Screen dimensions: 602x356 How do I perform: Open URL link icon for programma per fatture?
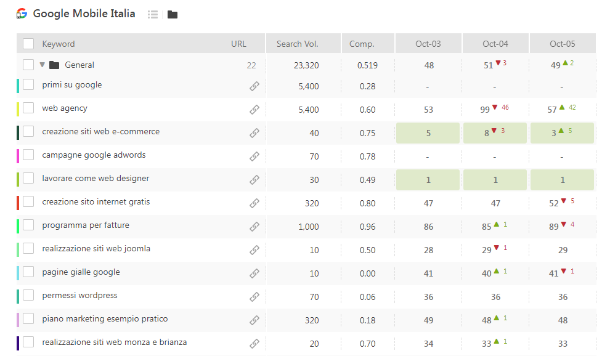(x=254, y=227)
